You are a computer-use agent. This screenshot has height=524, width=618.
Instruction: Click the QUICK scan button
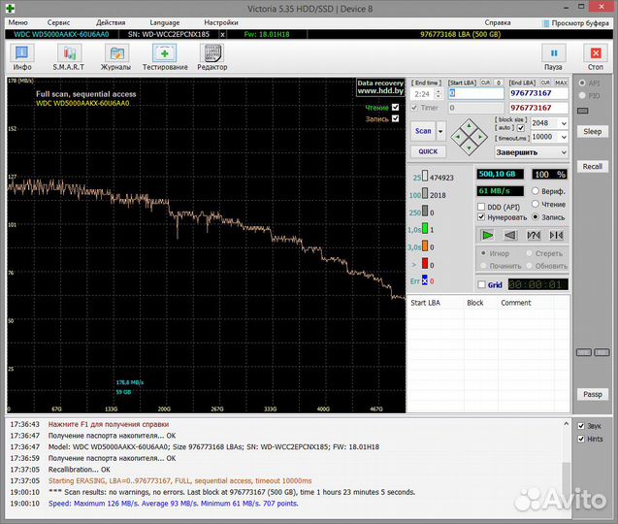(x=427, y=151)
